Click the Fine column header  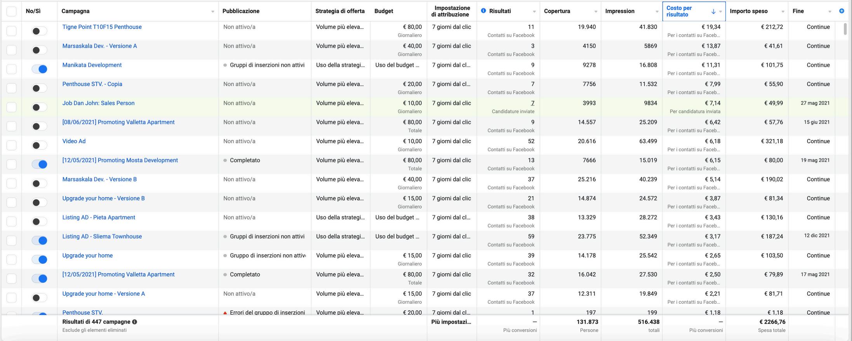[798, 11]
